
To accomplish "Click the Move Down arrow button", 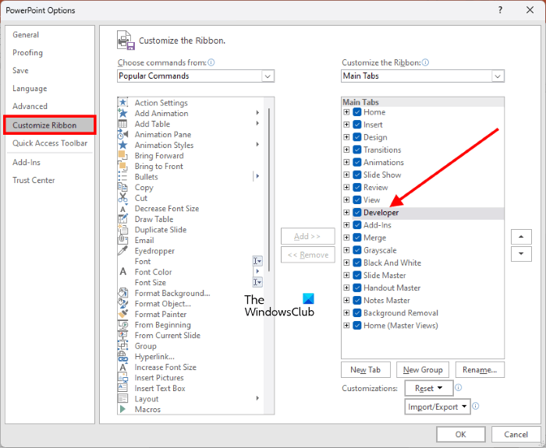I will 521,254.
